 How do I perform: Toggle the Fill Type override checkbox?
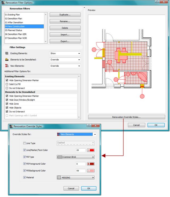tap(24, 157)
